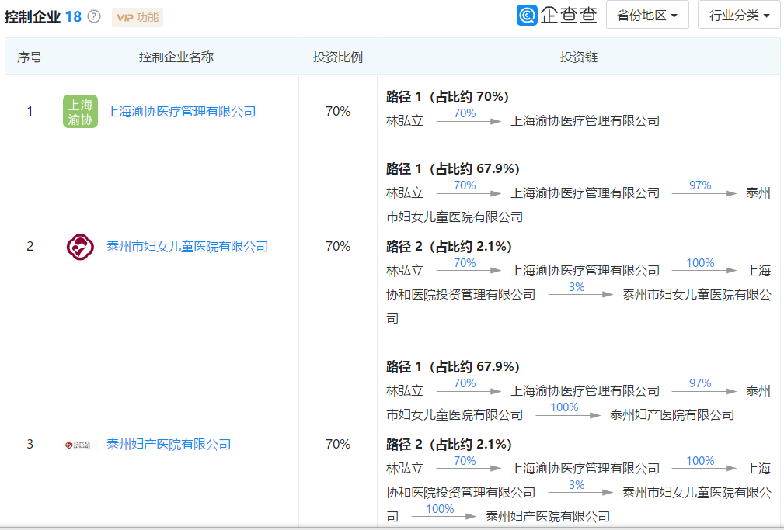The width and height of the screenshot is (784, 530).
Task: Click 泰州妇产医院有限公司 in row 3 path 1 chain
Action: [672, 415]
